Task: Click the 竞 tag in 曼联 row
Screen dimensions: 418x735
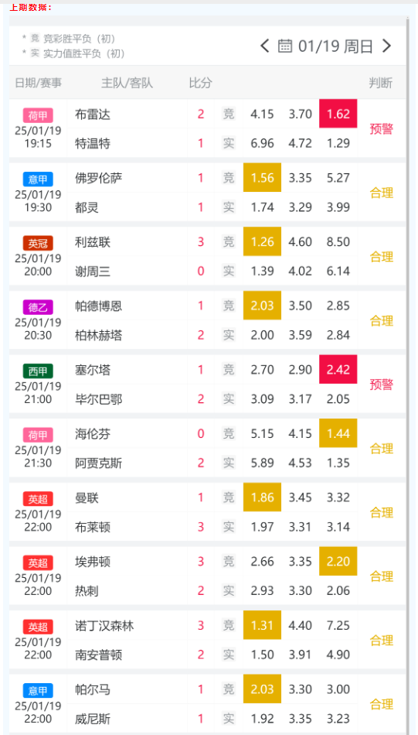Action: pyautogui.click(x=229, y=497)
